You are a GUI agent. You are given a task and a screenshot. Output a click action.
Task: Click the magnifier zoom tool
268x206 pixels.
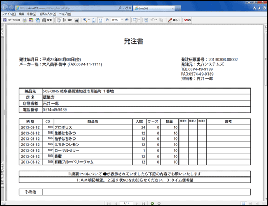[85, 20]
